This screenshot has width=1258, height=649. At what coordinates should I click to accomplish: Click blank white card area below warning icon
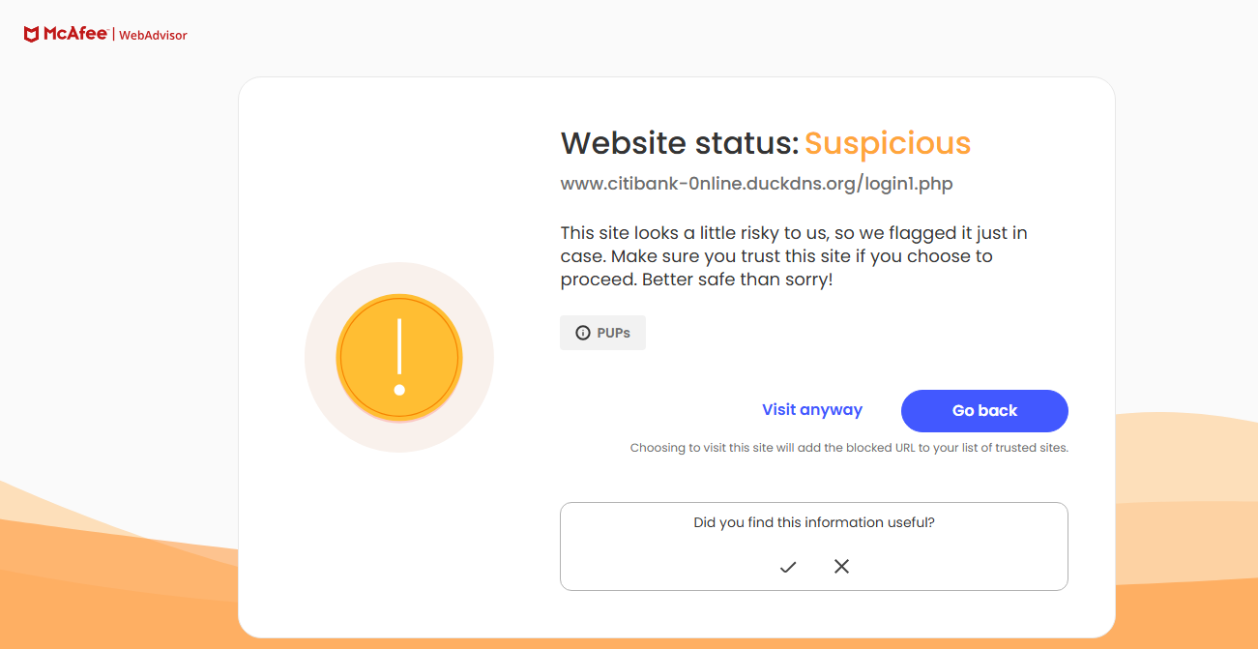coord(399,542)
